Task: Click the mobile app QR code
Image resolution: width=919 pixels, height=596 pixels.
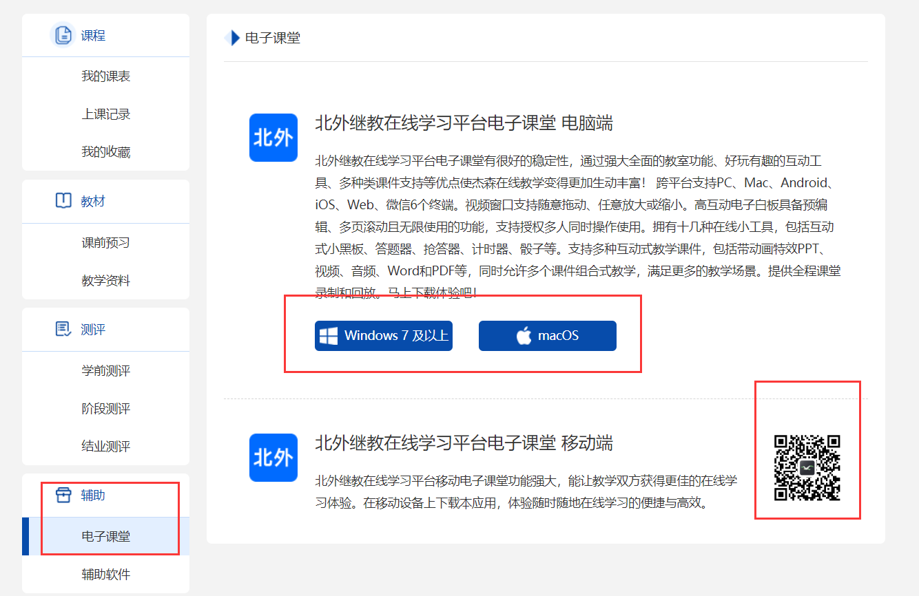Action: pyautogui.click(x=807, y=468)
